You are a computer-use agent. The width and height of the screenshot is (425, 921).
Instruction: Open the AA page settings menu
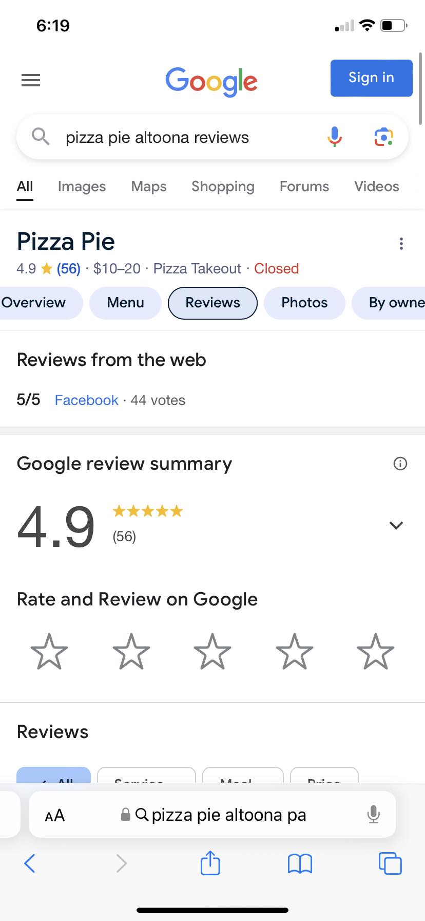click(x=55, y=815)
